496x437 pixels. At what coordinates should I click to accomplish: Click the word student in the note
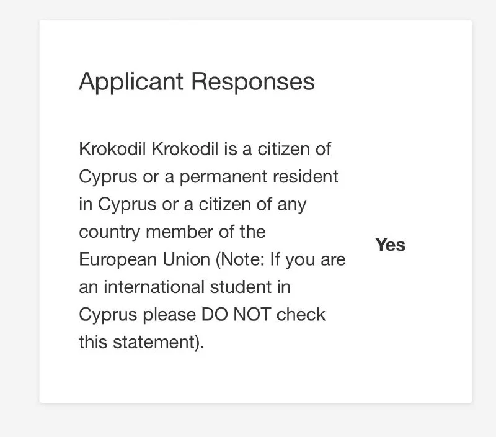point(255,287)
